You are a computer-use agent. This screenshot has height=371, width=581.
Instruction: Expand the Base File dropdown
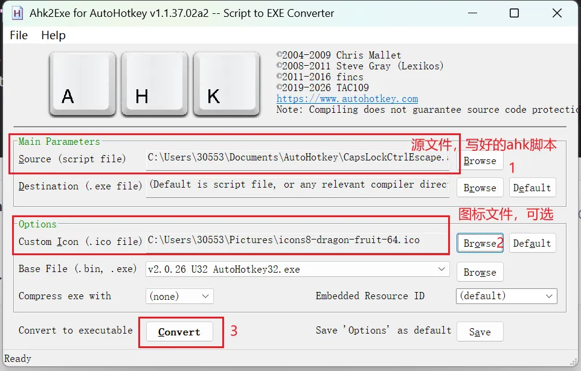(x=298, y=269)
